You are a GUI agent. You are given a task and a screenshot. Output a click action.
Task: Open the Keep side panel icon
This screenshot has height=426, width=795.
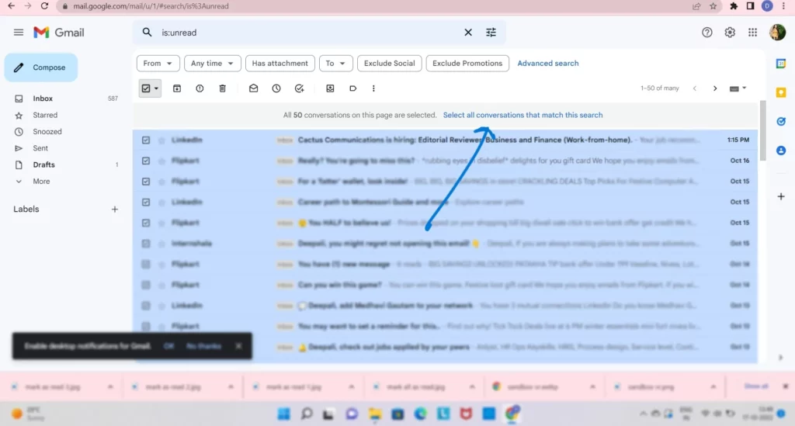coord(781,92)
